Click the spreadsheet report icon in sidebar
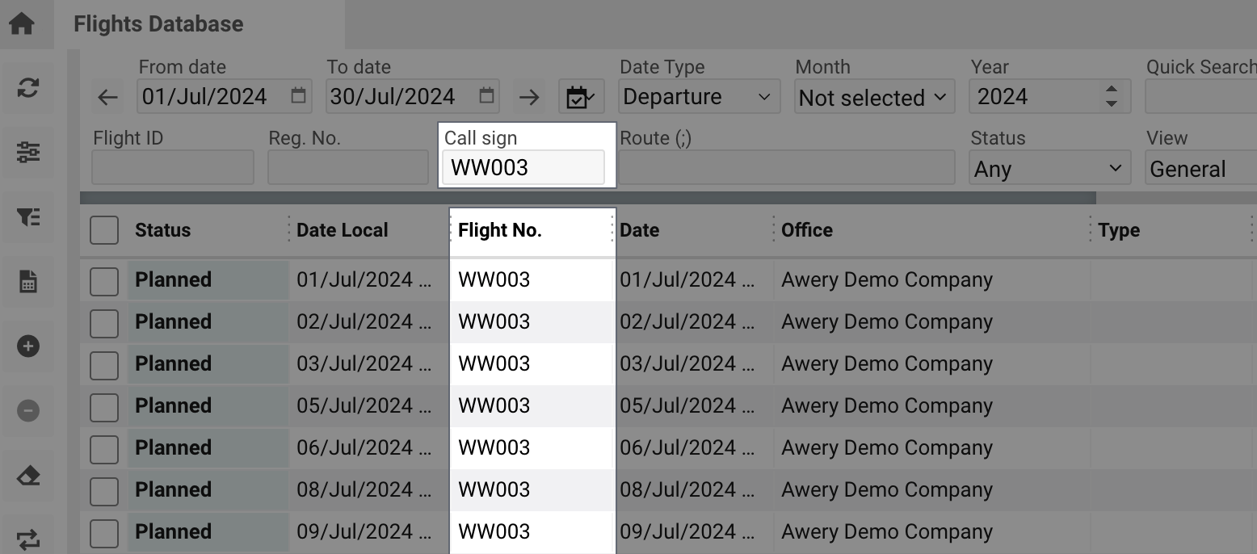The height and width of the screenshot is (554, 1257). click(x=28, y=282)
